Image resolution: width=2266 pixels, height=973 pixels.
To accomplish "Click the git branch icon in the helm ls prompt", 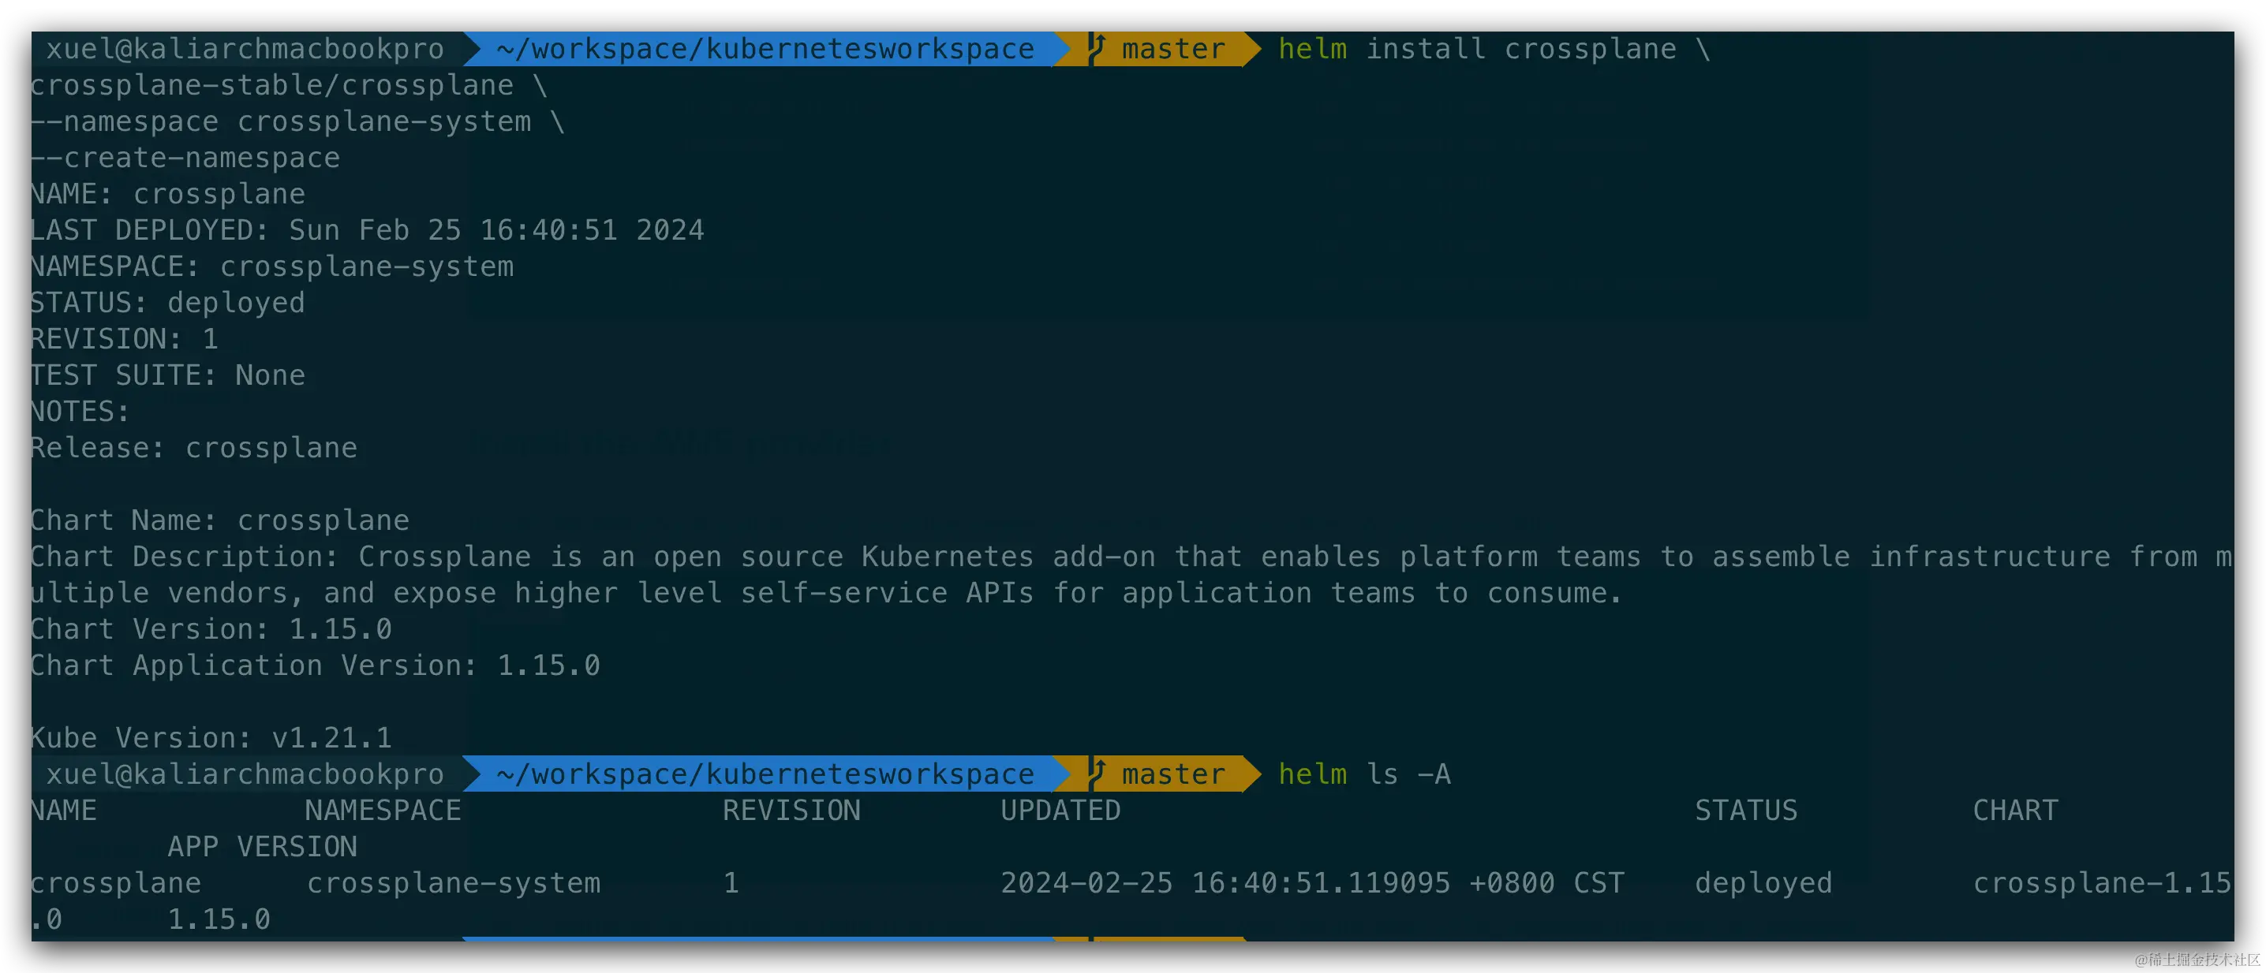I will click(x=1097, y=774).
